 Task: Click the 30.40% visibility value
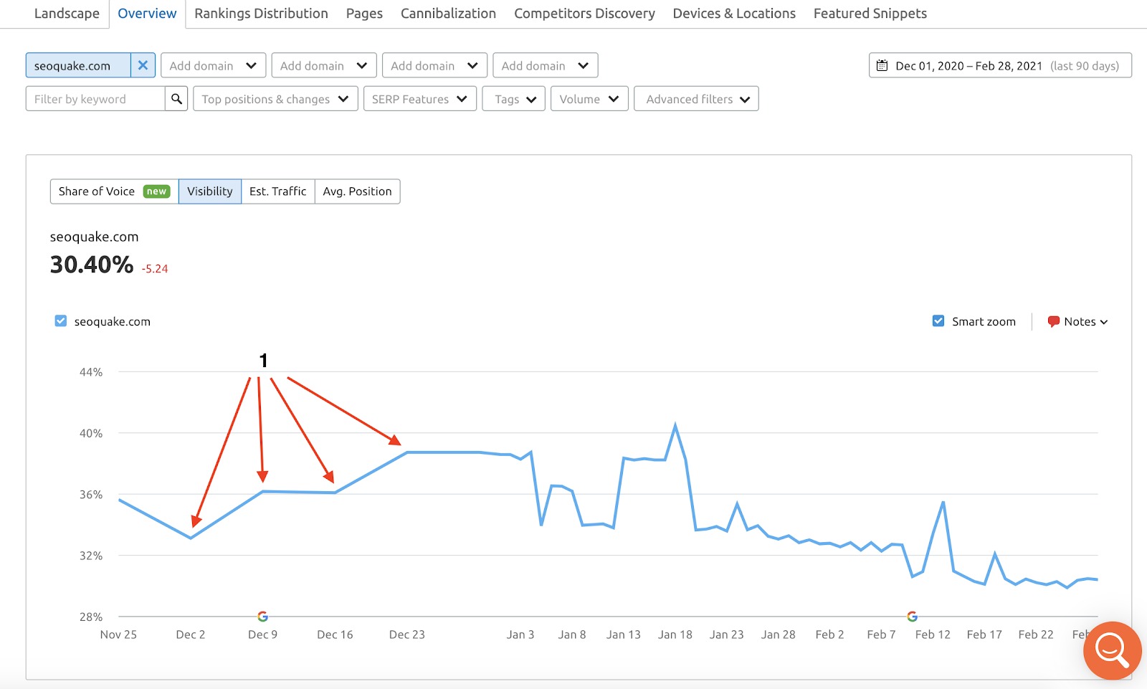pyautogui.click(x=92, y=265)
